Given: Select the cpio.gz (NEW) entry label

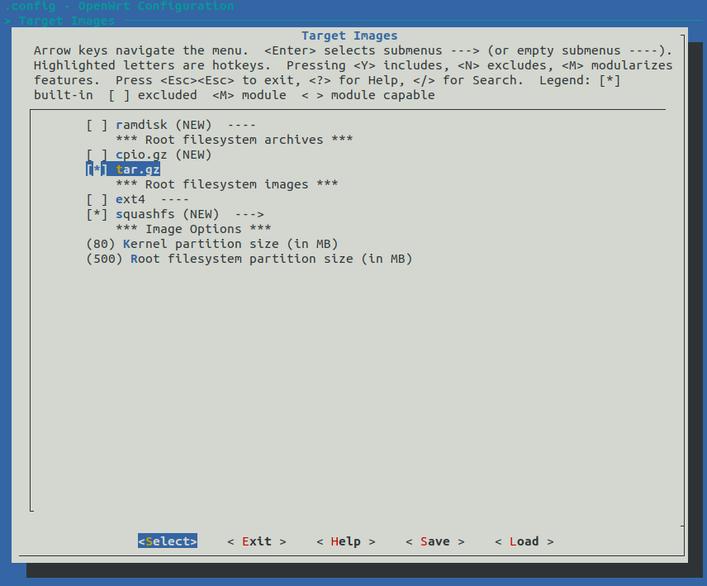Looking at the screenshot, I should 164,155.
